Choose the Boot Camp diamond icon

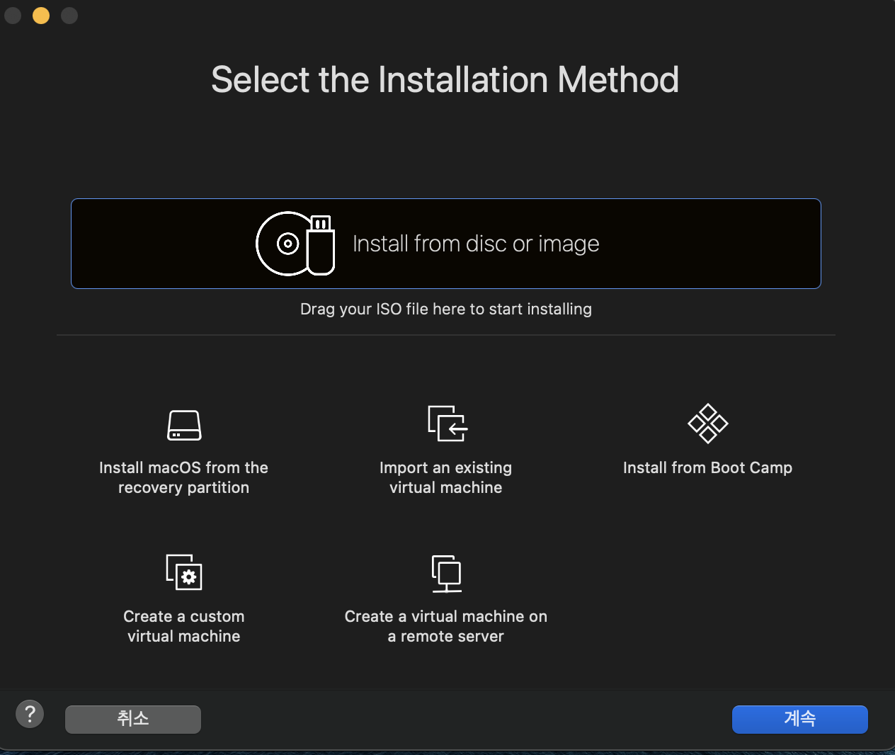click(x=708, y=424)
